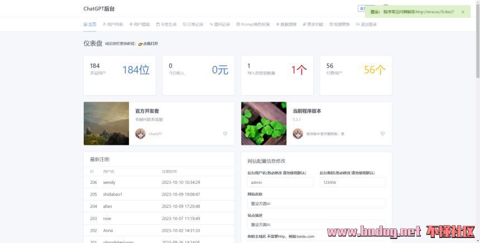Open the 主页 home tab
Viewport: 480px width, 243px height.
[90, 25]
